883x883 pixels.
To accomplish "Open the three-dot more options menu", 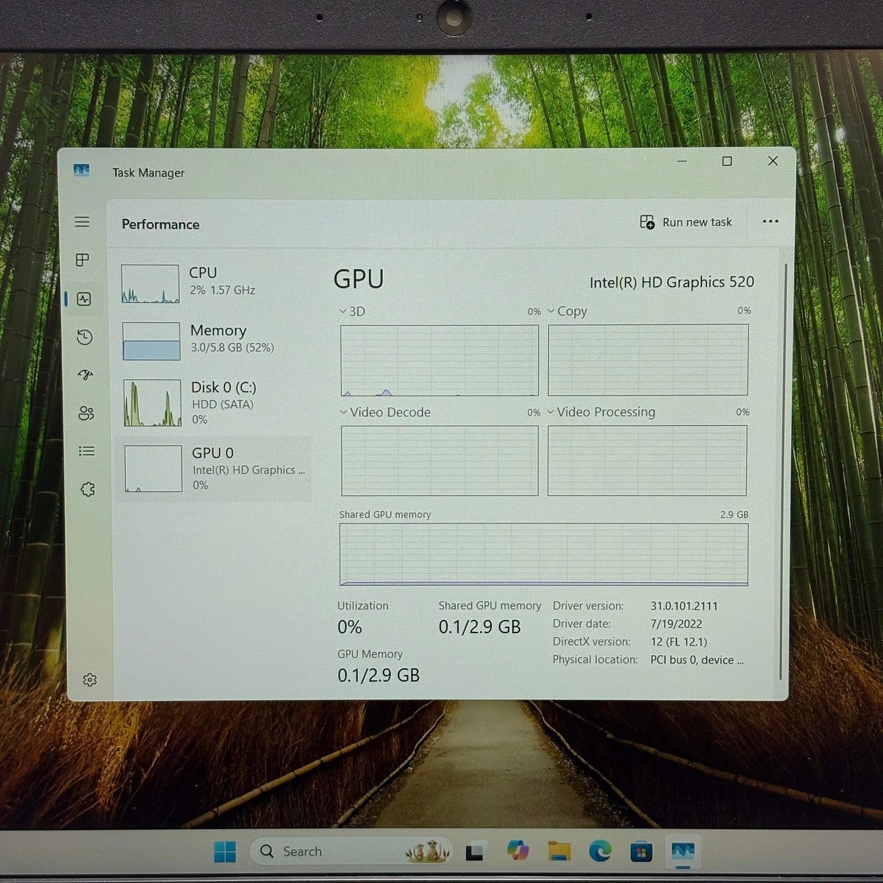I will (770, 222).
